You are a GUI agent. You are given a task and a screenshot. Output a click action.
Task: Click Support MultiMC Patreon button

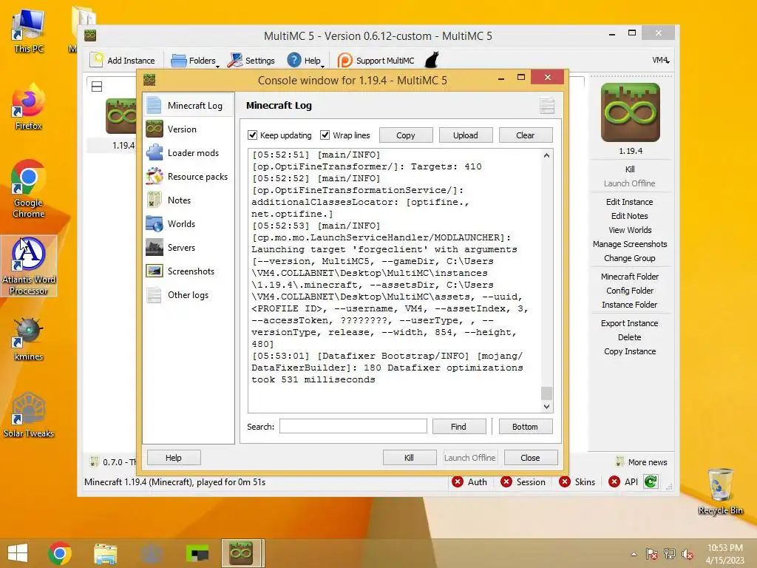tap(376, 61)
